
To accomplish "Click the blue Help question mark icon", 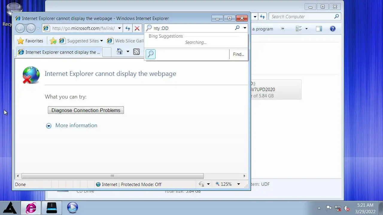I will (x=332, y=29).
